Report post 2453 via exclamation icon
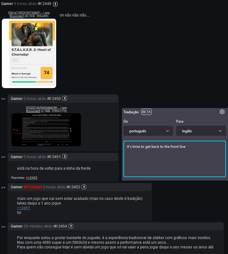This screenshot has height=254, width=228. pos(84,187)
